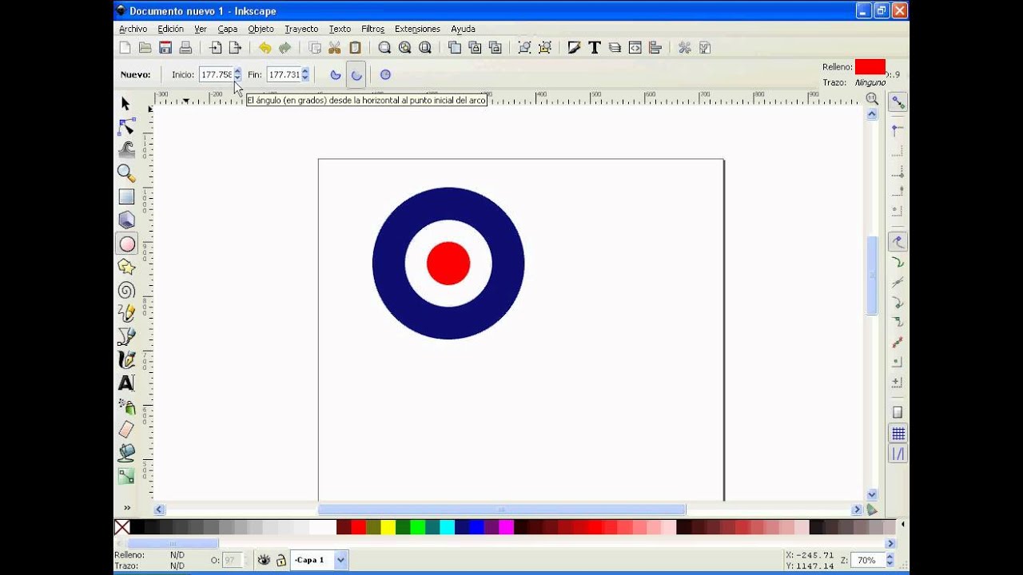Select the Node editing tool
This screenshot has height=575, width=1023.
point(126,127)
